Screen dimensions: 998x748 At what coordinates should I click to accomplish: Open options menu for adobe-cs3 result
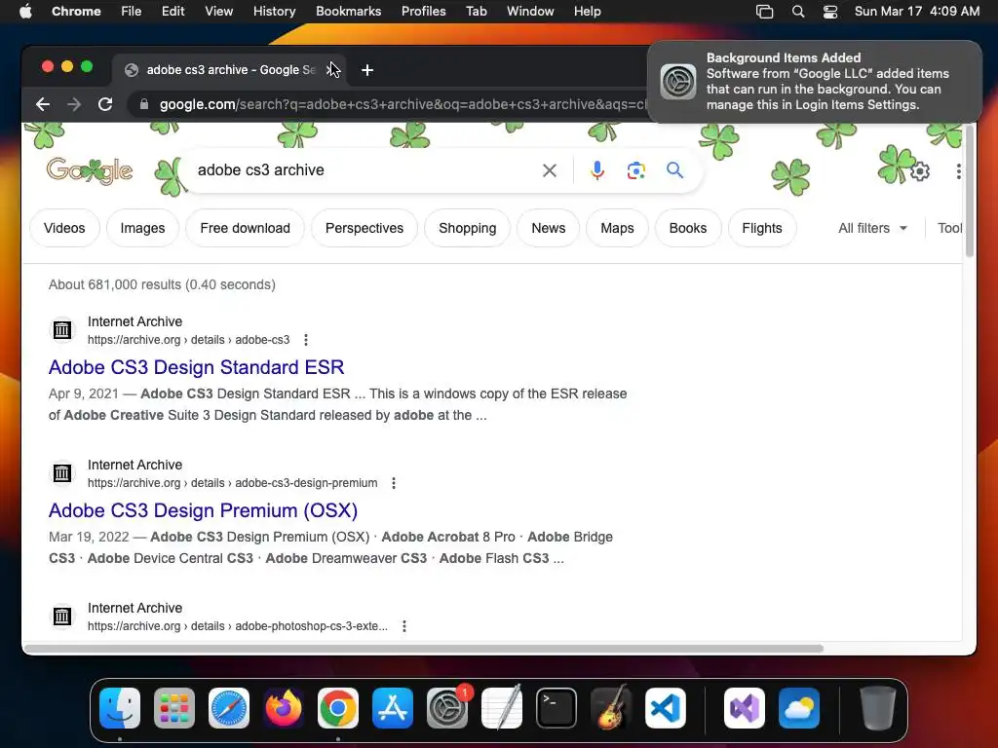(x=306, y=340)
